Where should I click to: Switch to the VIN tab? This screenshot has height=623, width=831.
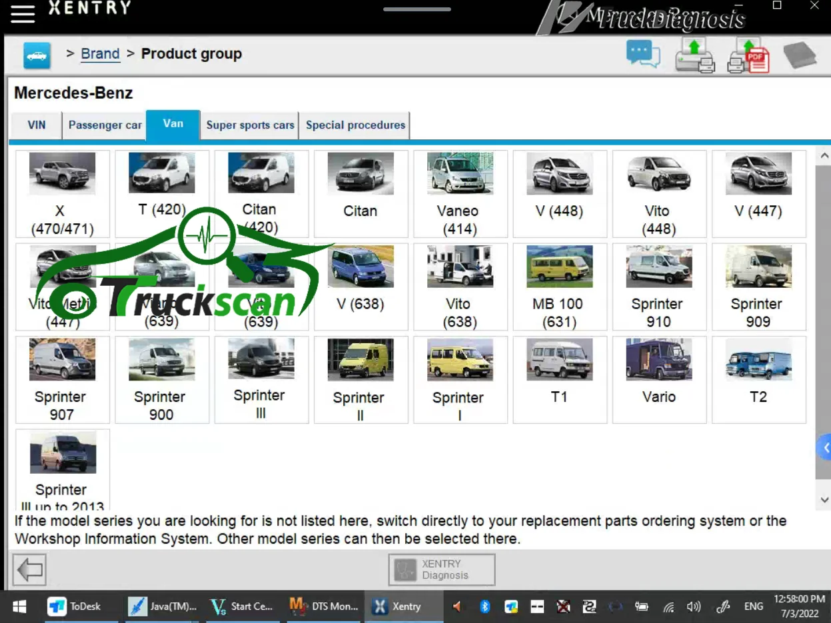(37, 125)
